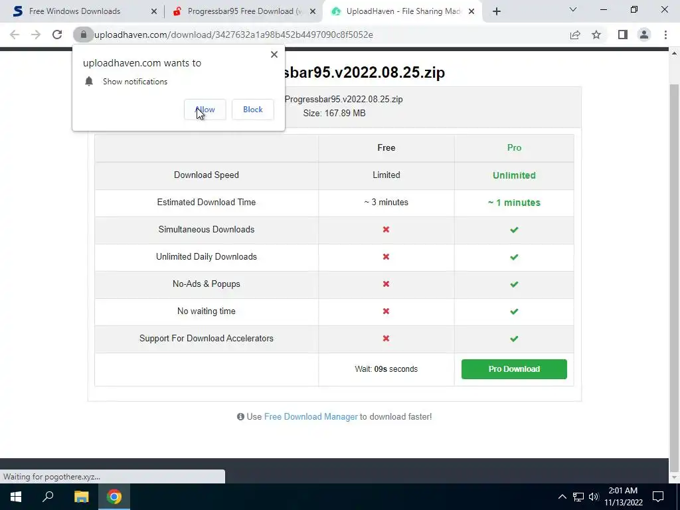This screenshot has height=510, width=680.
Task: Click the Size: 167.89 MB text
Action: (335, 113)
